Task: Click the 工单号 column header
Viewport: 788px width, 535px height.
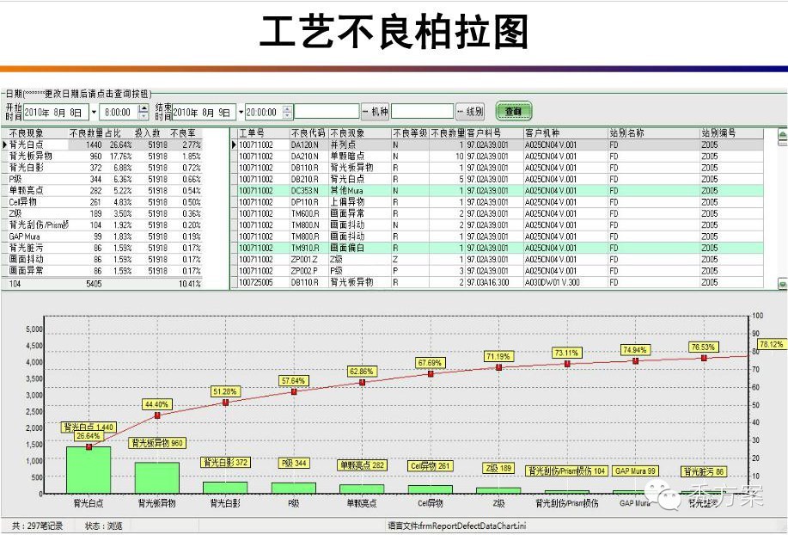Action: 252,134
